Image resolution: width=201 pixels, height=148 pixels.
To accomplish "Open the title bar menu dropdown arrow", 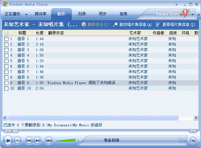I will (176, 5).
